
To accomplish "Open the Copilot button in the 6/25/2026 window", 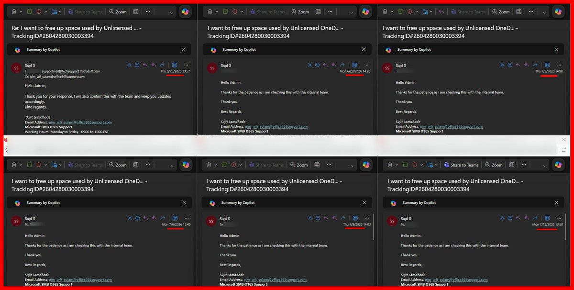I will [186, 11].
